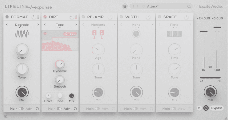Click the WIDTH header small knob

[148, 17]
